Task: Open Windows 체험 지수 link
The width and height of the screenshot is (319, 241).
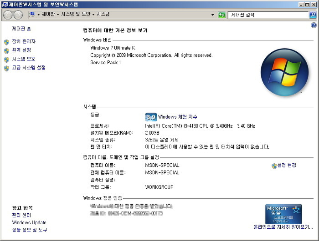Action: point(177,117)
